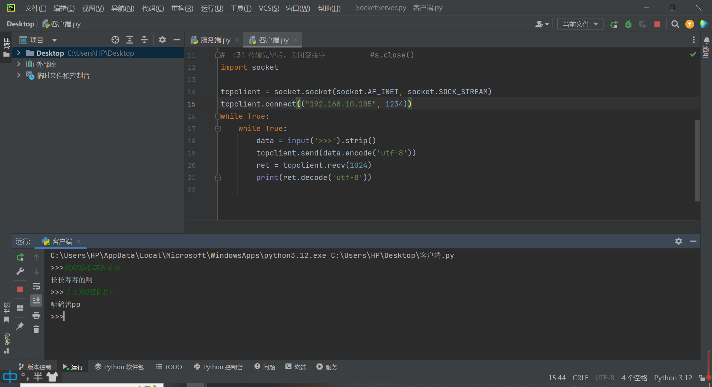Screen dimensions: 712x387
Task: Open Search Everywhere magnifier icon
Action: tap(675, 24)
